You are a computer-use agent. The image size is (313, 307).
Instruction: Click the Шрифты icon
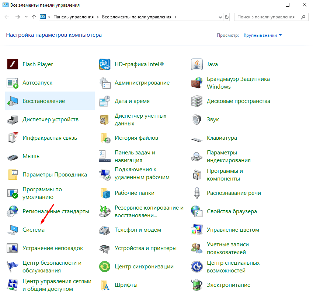[105, 285]
